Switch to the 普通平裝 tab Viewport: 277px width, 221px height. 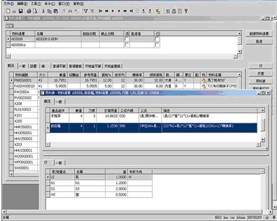(59, 66)
